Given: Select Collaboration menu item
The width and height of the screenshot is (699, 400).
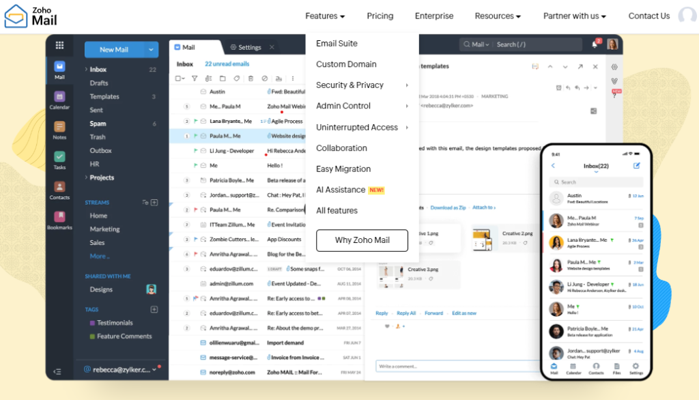Looking at the screenshot, I should pos(341,148).
